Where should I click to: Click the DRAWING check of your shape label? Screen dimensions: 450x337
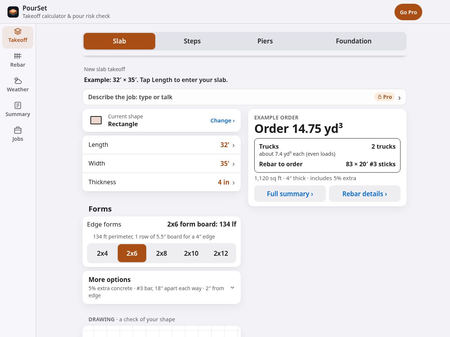point(132,319)
